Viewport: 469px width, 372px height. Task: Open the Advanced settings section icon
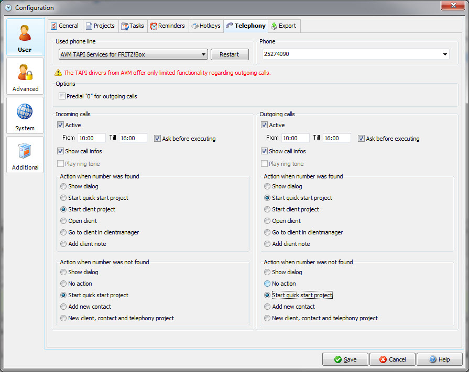25,72
